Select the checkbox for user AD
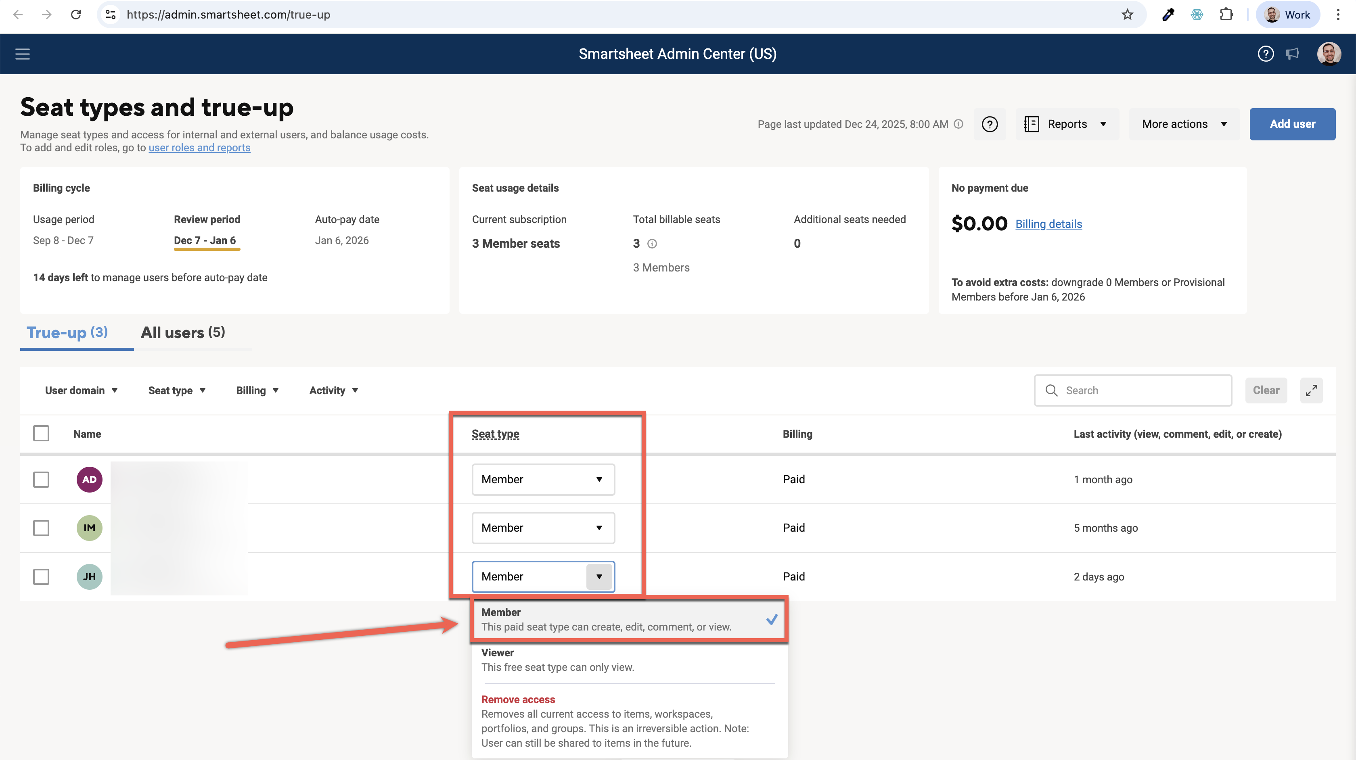This screenshot has height=760, width=1356. tap(41, 480)
